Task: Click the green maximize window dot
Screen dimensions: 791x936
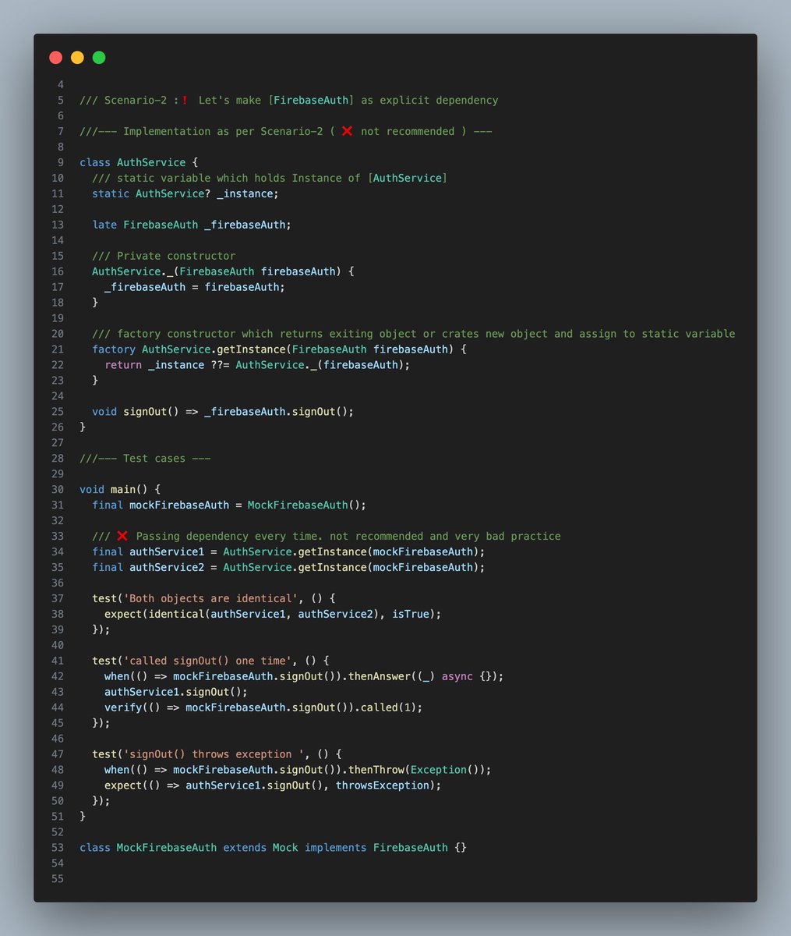Action: click(x=99, y=58)
